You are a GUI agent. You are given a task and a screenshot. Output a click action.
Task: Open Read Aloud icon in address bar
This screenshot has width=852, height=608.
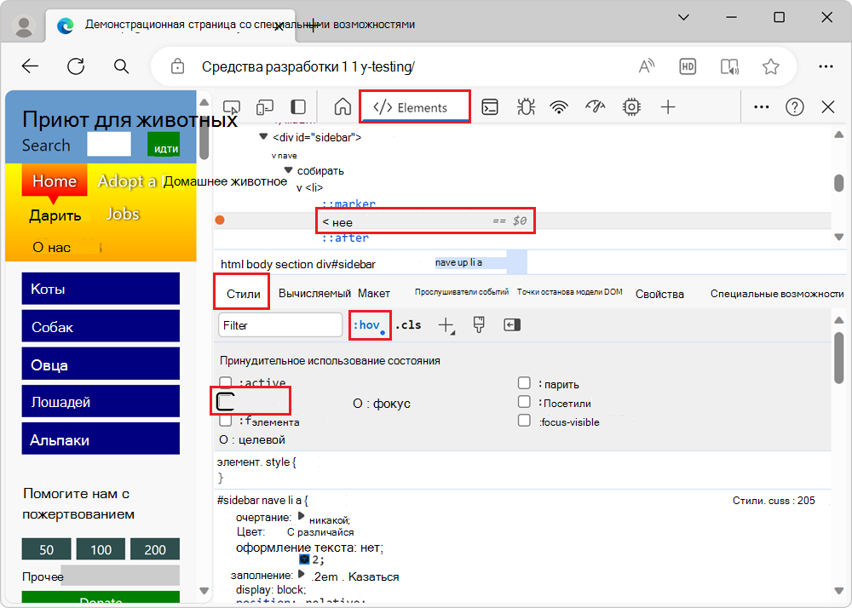(646, 66)
